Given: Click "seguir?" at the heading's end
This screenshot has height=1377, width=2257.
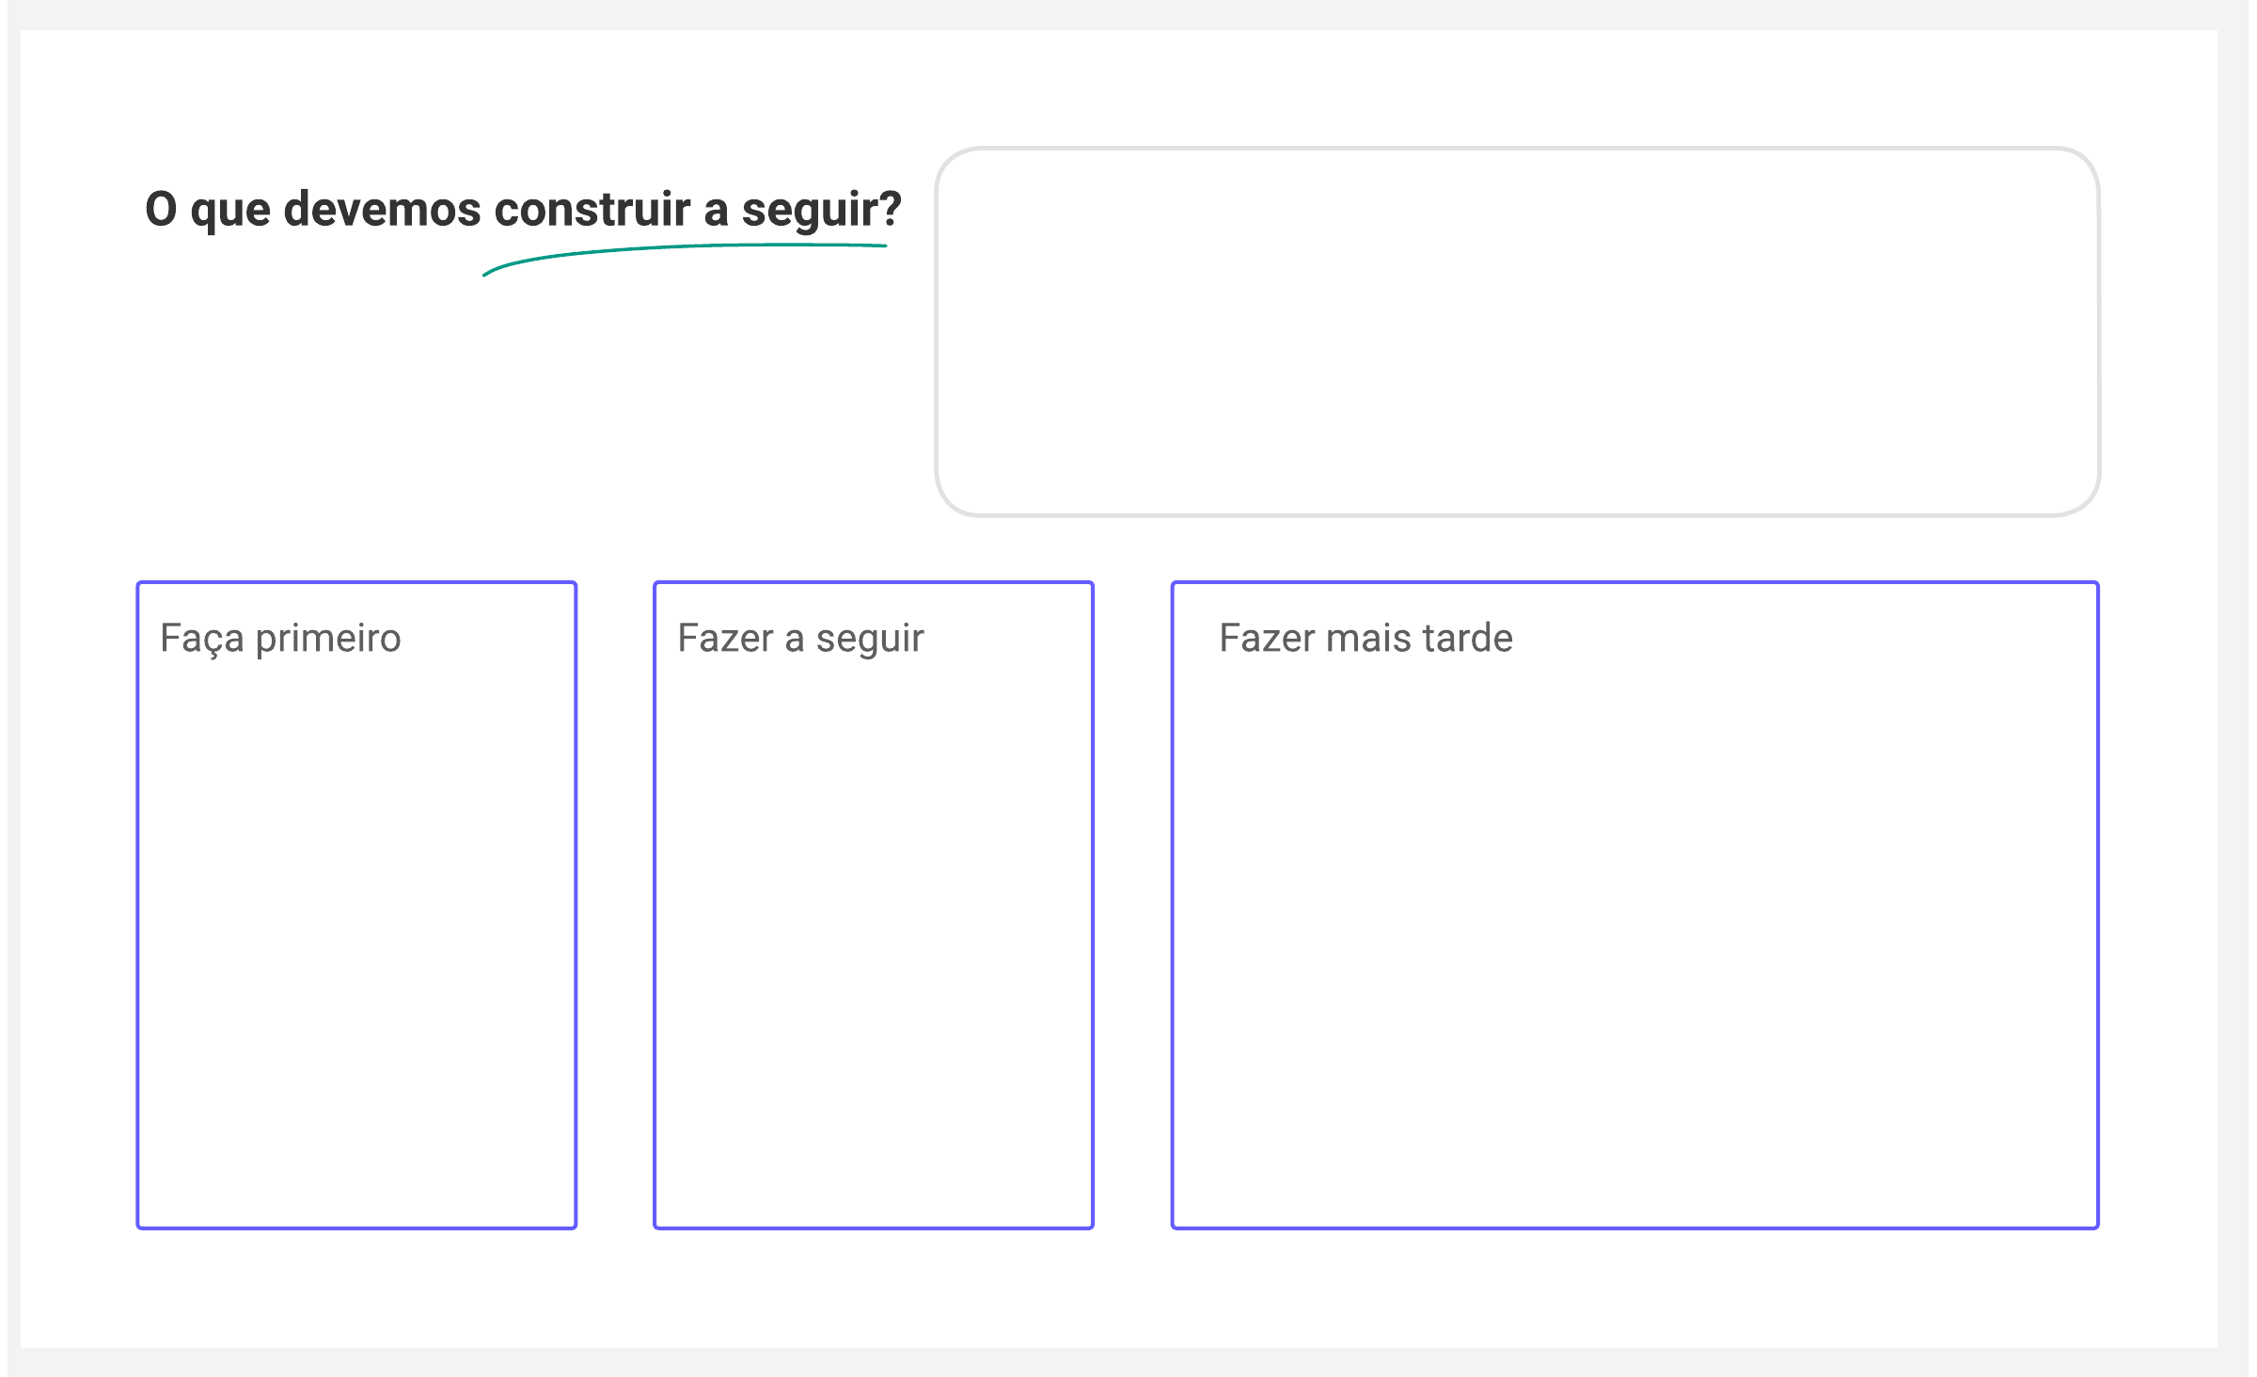Looking at the screenshot, I should click(x=822, y=211).
